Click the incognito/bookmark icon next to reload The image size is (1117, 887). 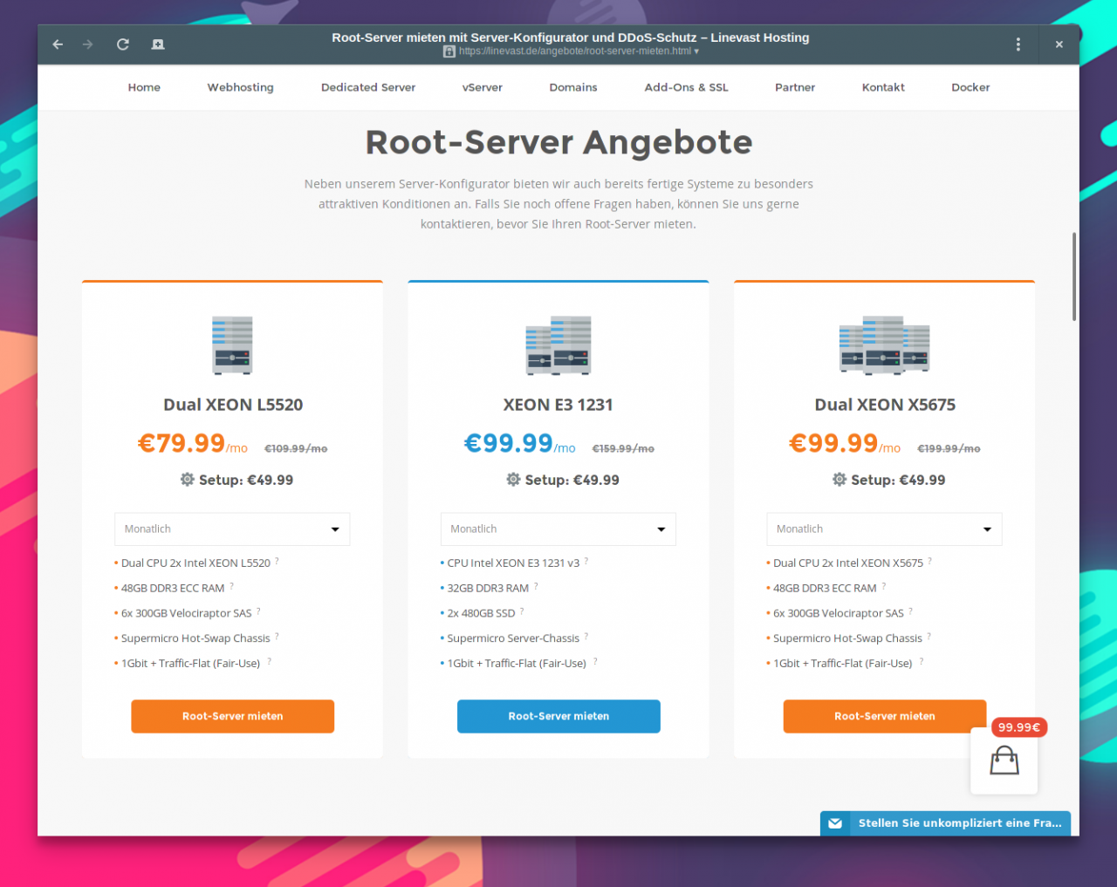158,44
